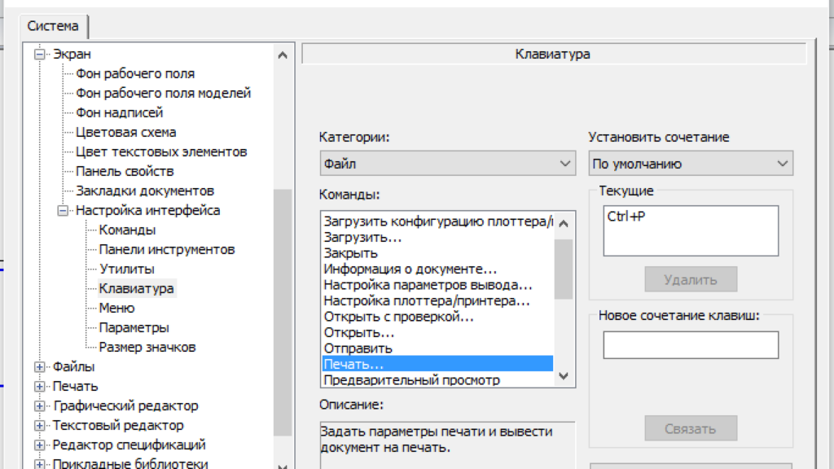Expand the Печать tree node
Image resolution: width=834 pixels, height=469 pixels.
[x=39, y=387]
